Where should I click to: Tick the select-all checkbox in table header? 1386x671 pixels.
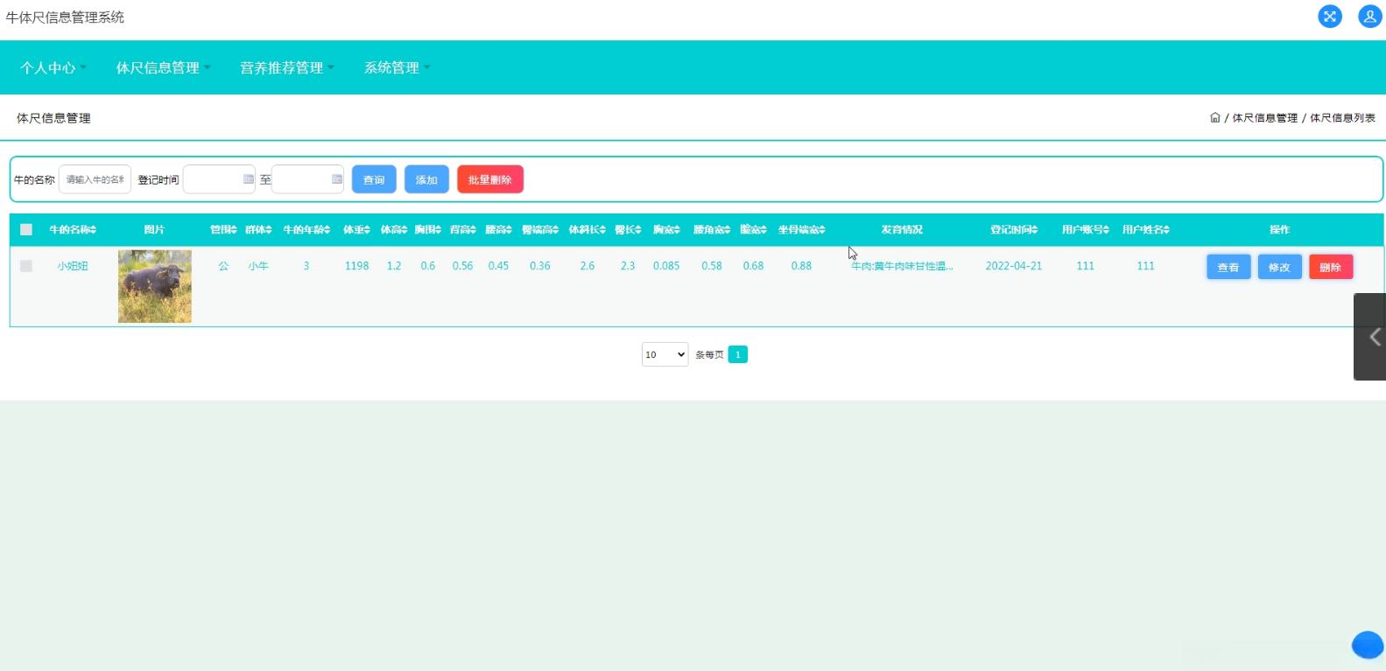tap(26, 230)
